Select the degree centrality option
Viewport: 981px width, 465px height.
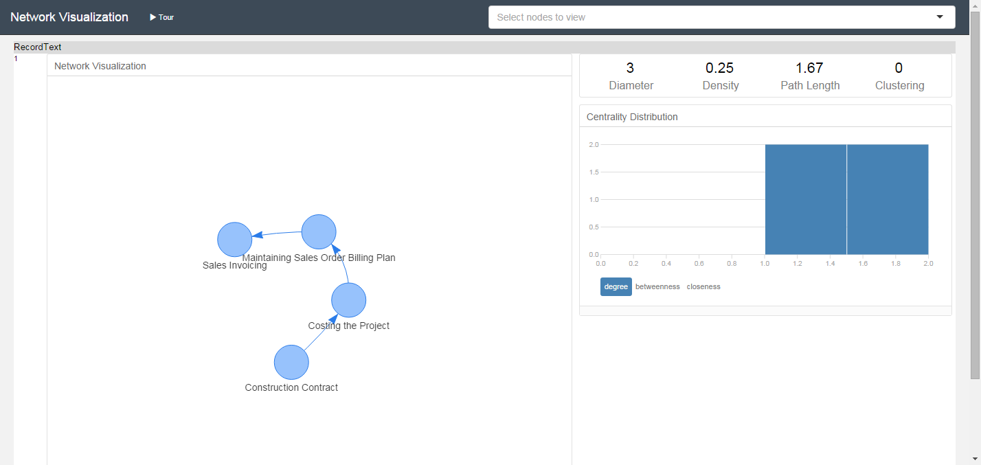pyautogui.click(x=616, y=286)
